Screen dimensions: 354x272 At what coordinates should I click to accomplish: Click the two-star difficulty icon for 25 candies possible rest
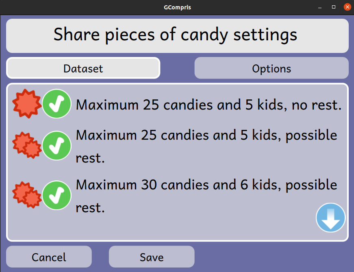coord(27,145)
